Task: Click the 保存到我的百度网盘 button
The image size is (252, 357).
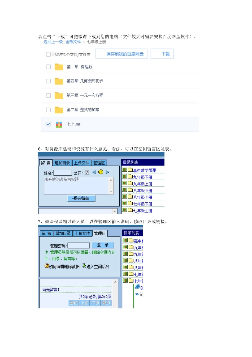Action: click(x=121, y=54)
